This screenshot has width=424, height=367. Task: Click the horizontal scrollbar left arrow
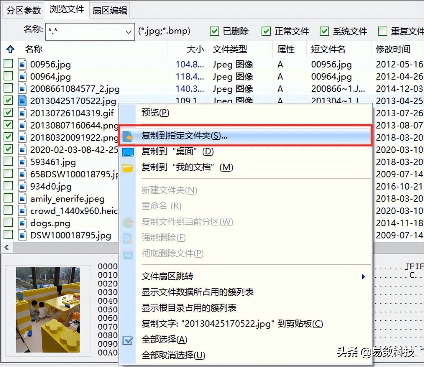[x=6, y=247]
